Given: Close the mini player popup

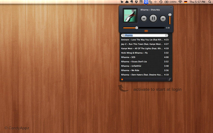Looking at the screenshot, I should click(x=171, y=8).
